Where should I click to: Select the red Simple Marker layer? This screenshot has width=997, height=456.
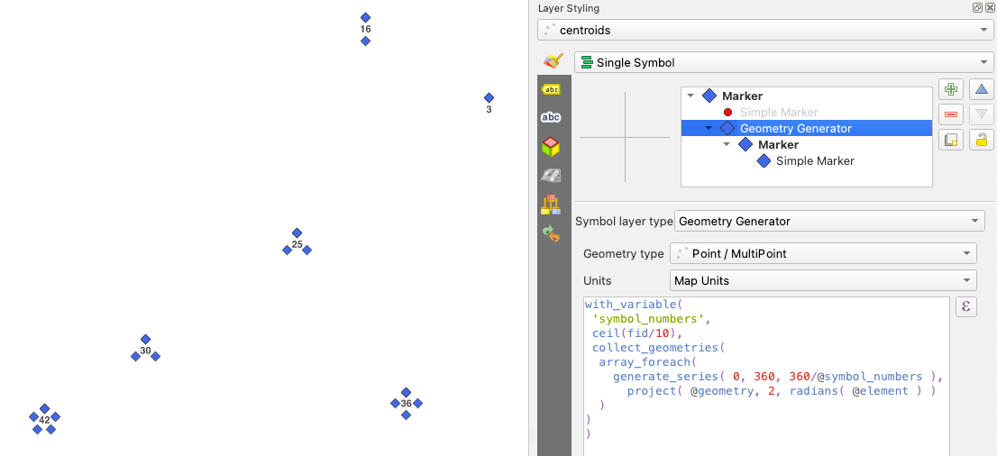point(778,113)
